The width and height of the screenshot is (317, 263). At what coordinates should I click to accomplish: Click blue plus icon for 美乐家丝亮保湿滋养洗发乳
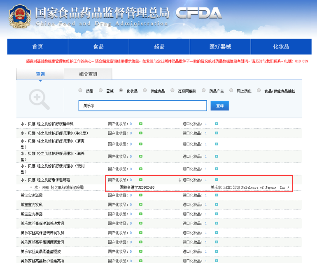coord(216,223)
